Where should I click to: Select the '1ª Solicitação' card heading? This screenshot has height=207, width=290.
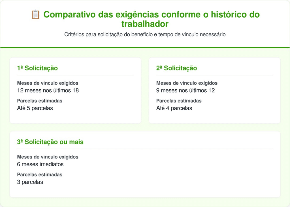[x=37, y=68]
